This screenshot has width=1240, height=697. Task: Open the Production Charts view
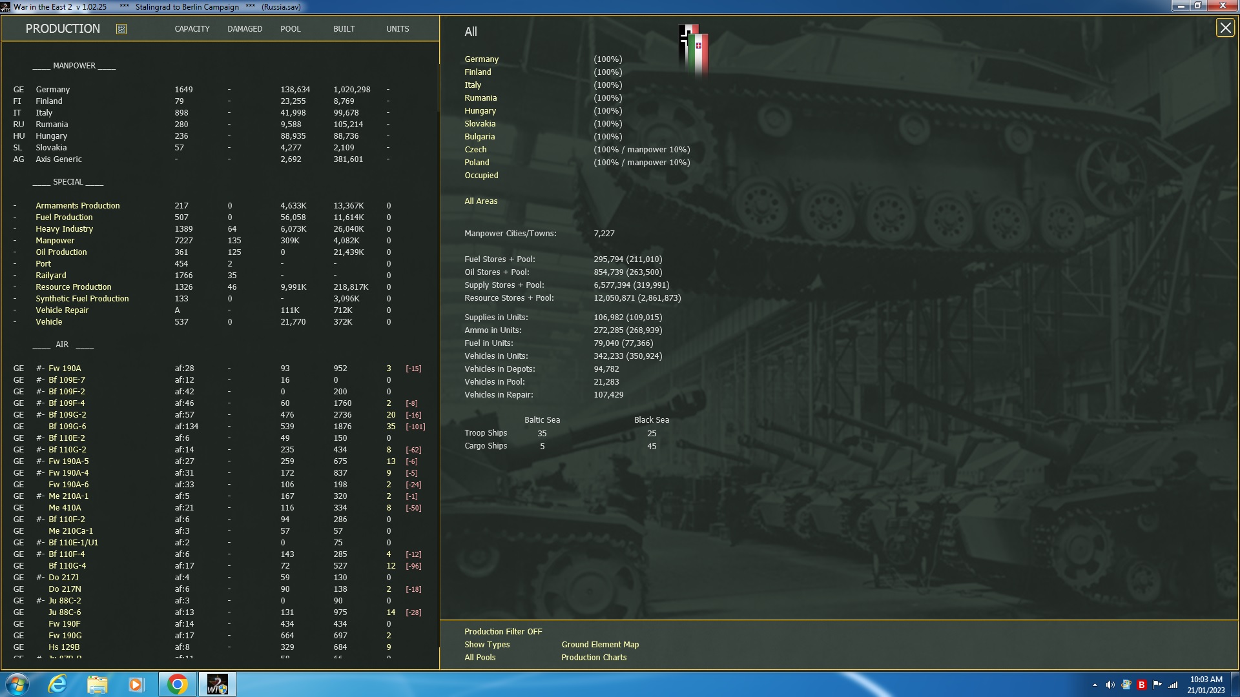[594, 657]
